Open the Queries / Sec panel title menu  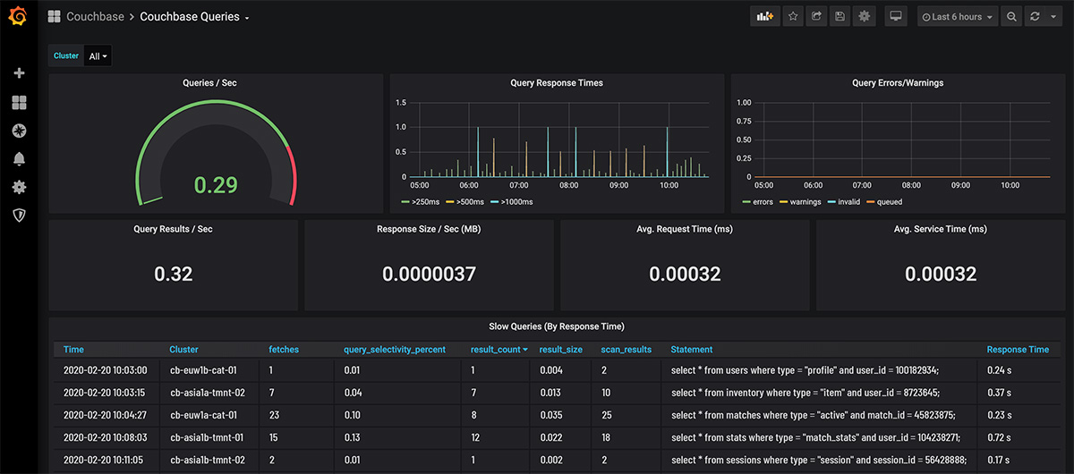click(209, 83)
